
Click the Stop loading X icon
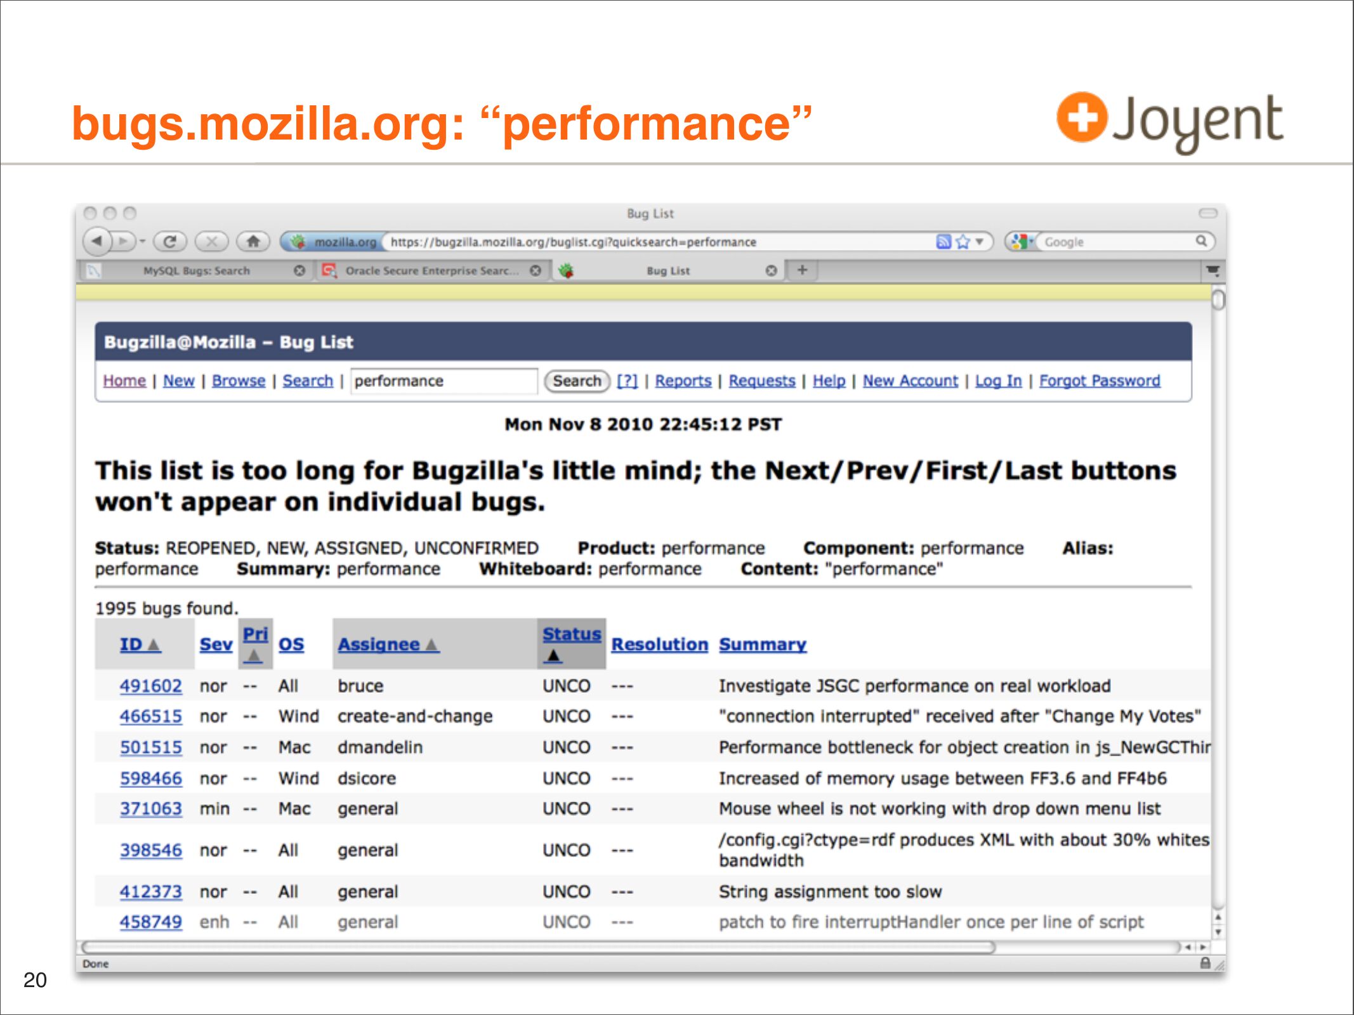(x=212, y=241)
